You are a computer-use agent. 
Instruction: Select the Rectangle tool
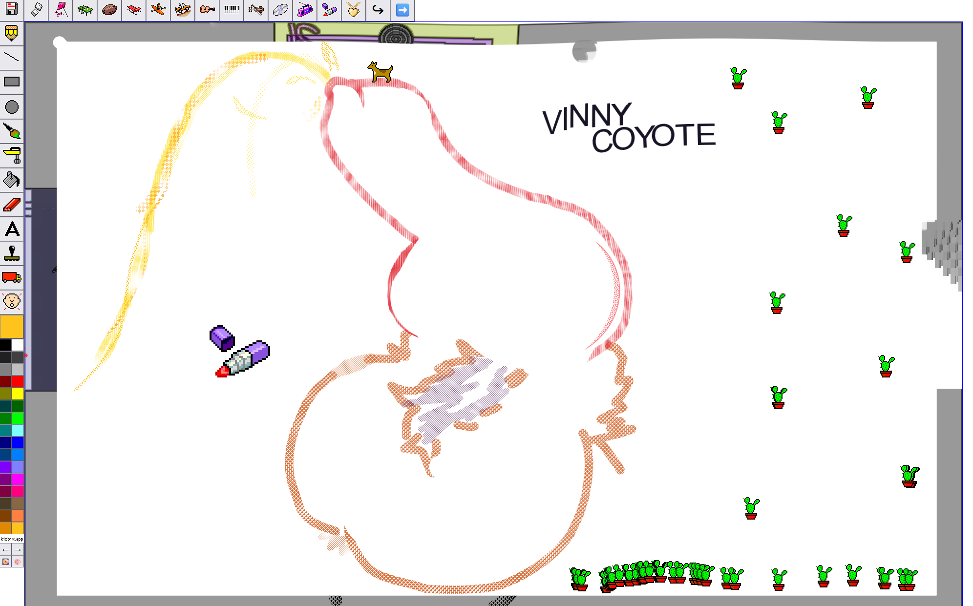tap(11, 82)
